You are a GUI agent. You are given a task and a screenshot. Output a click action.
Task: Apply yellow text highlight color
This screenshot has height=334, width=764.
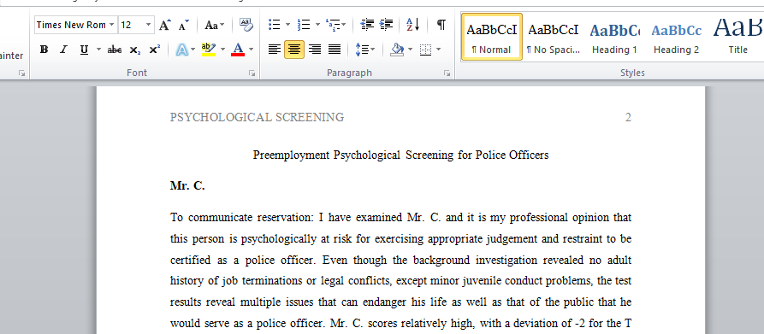[209, 49]
